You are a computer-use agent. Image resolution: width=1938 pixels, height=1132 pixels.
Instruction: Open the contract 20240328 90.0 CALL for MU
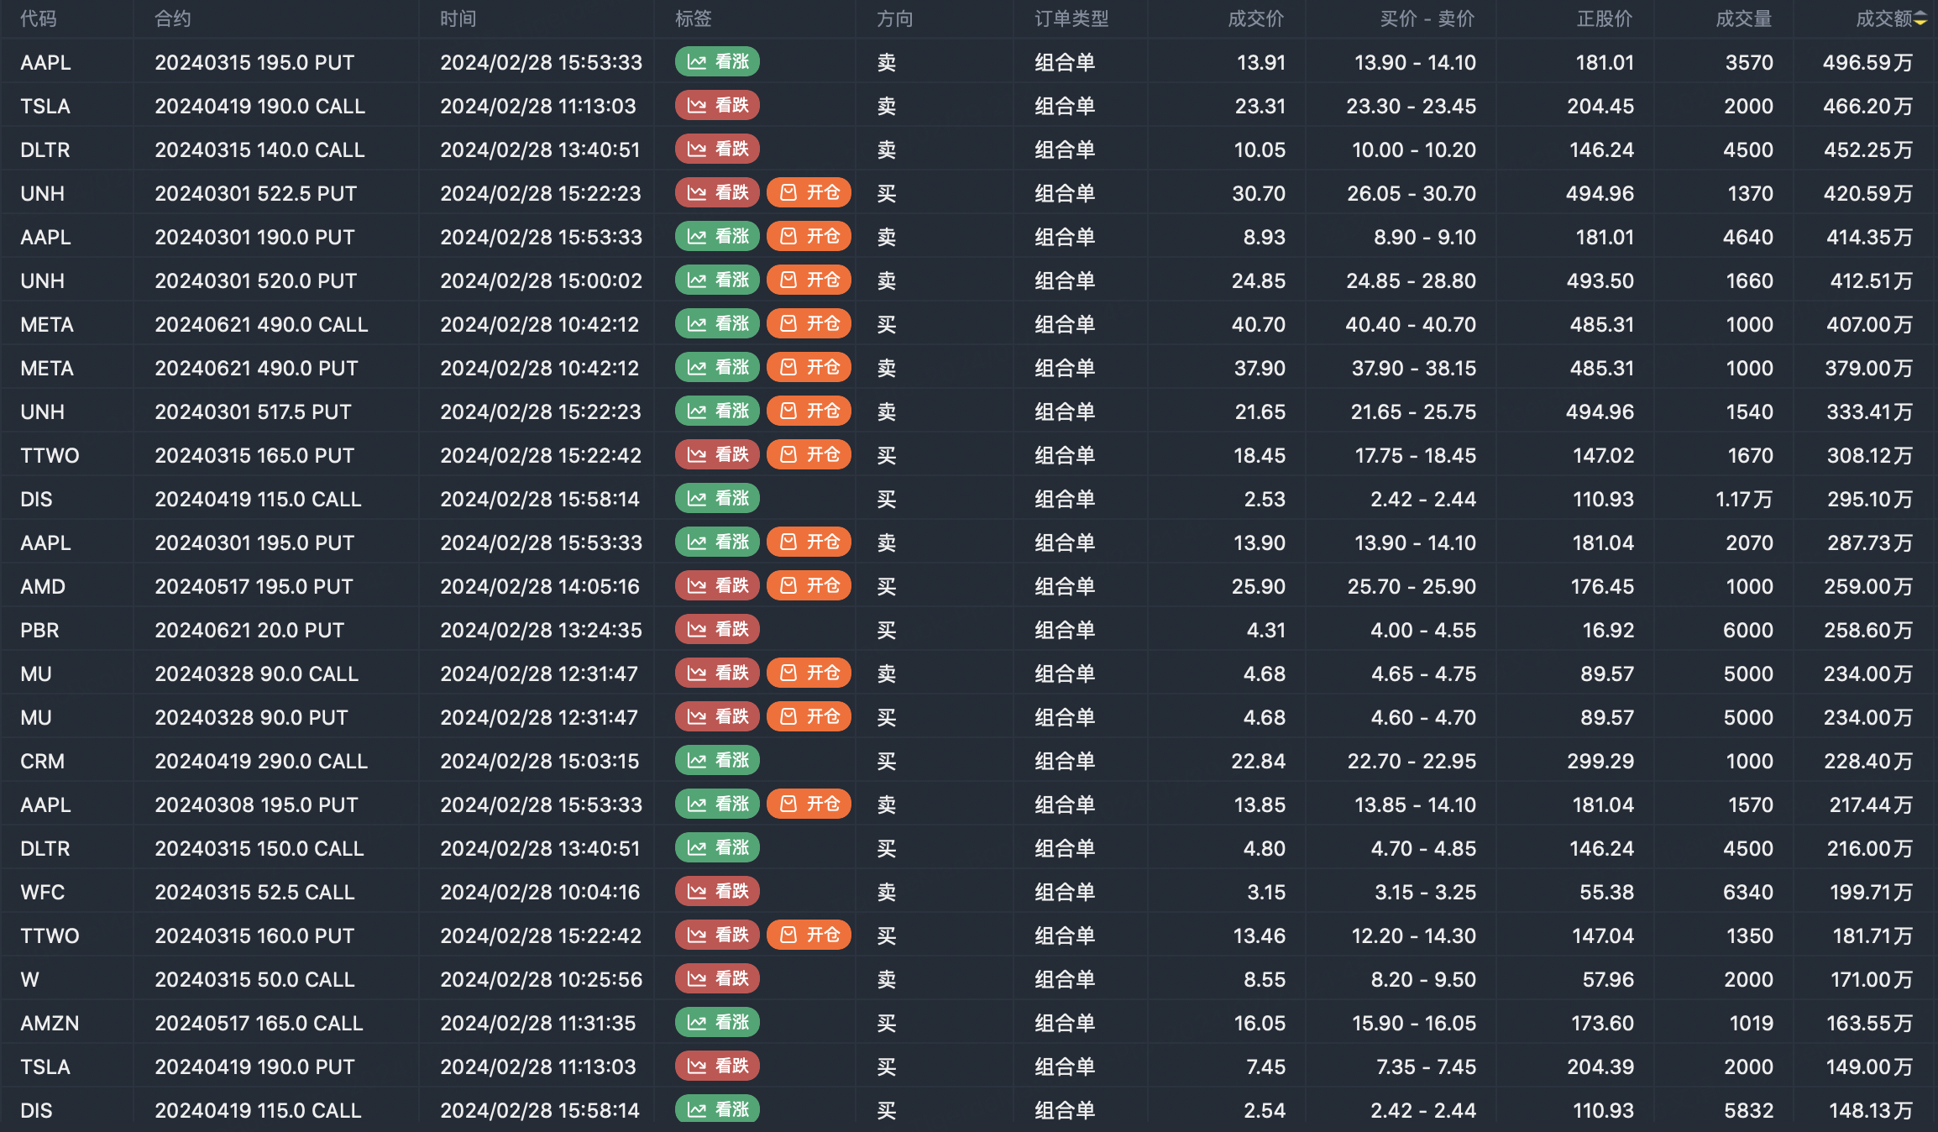(x=256, y=673)
